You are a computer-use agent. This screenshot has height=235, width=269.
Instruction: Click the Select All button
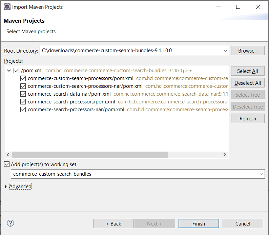[248, 71]
